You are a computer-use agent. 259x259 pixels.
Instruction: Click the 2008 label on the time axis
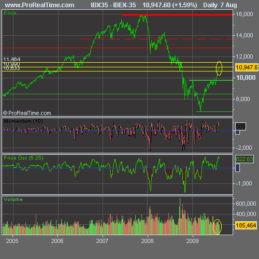(x=147, y=241)
